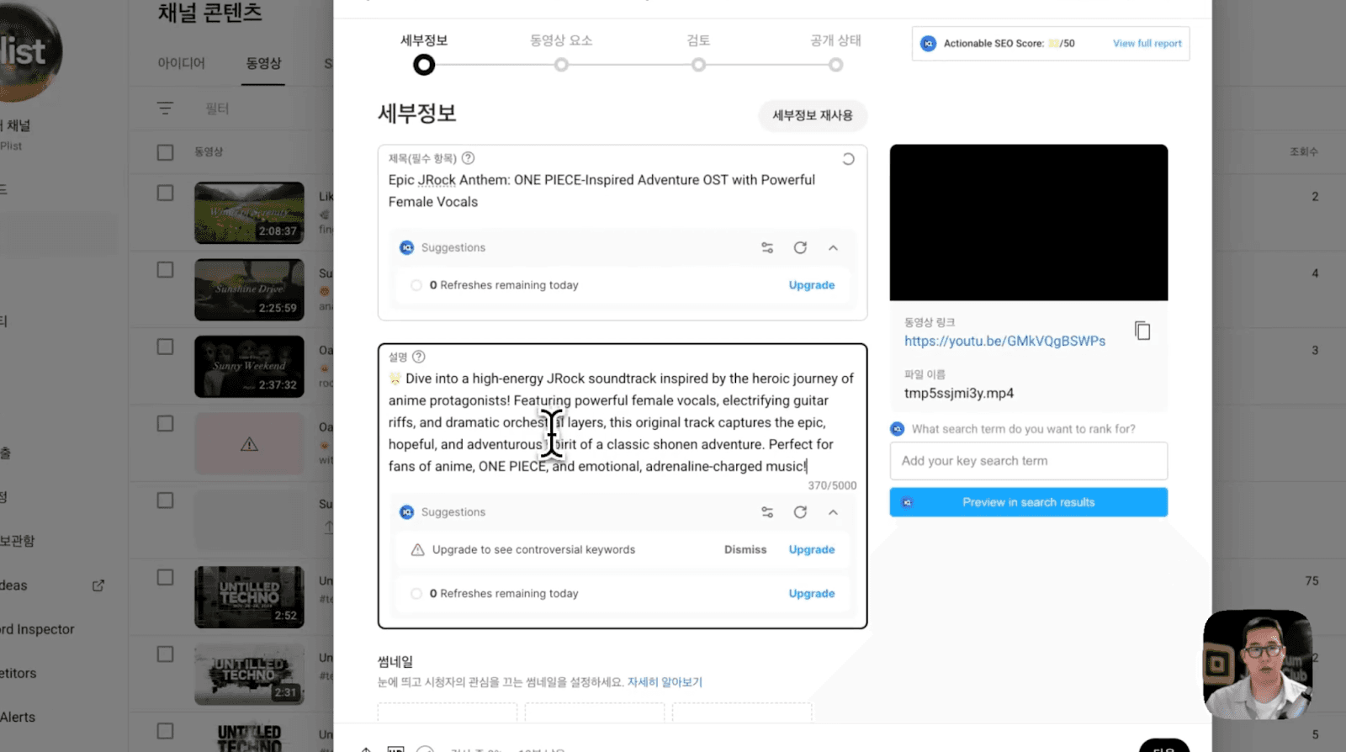Copy the video link with the copy icon

point(1142,331)
